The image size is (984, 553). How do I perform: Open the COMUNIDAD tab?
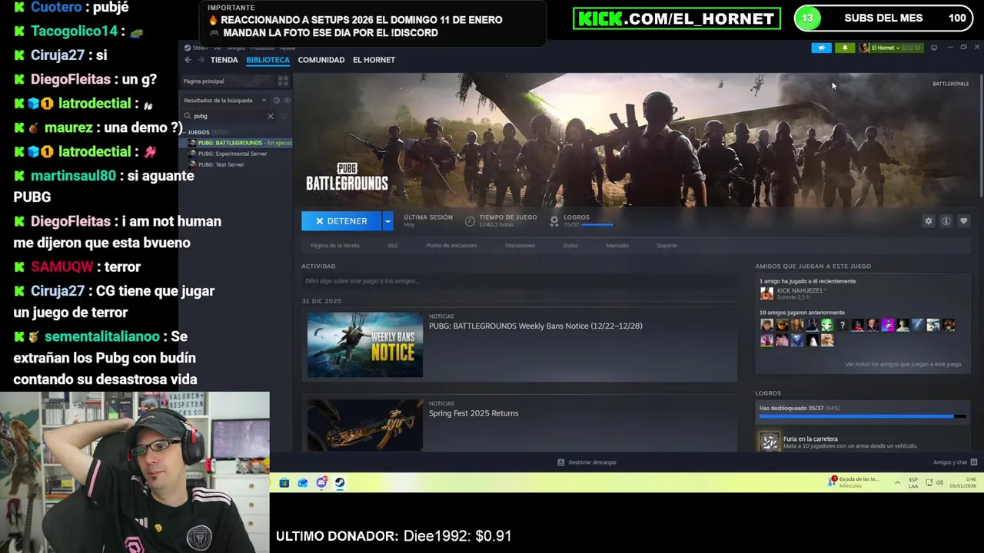click(321, 60)
